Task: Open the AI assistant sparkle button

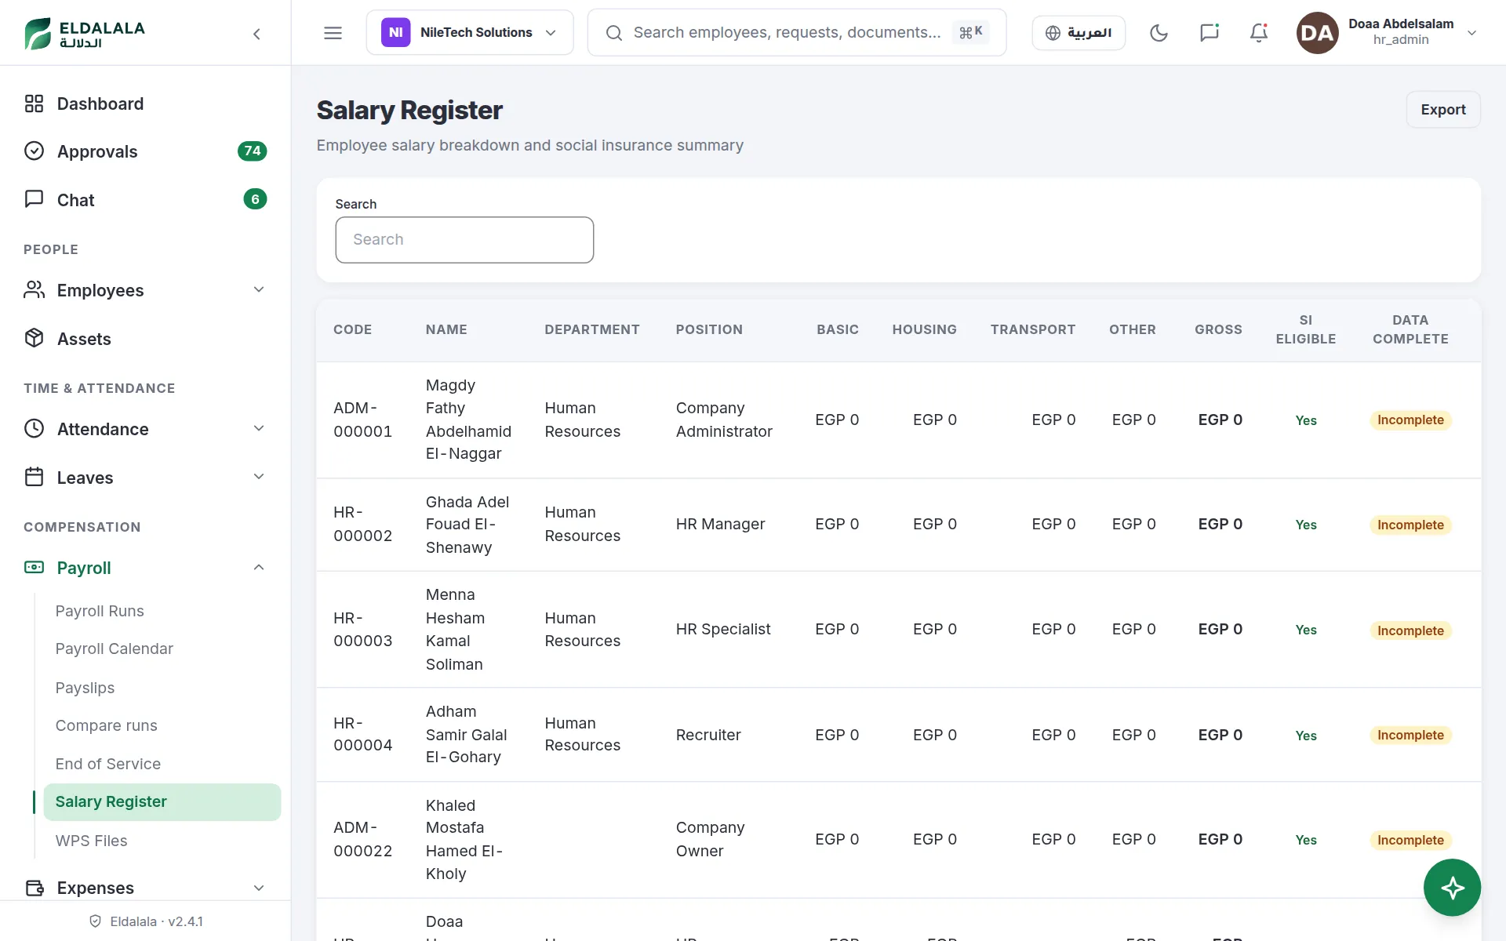Action: (1452, 888)
